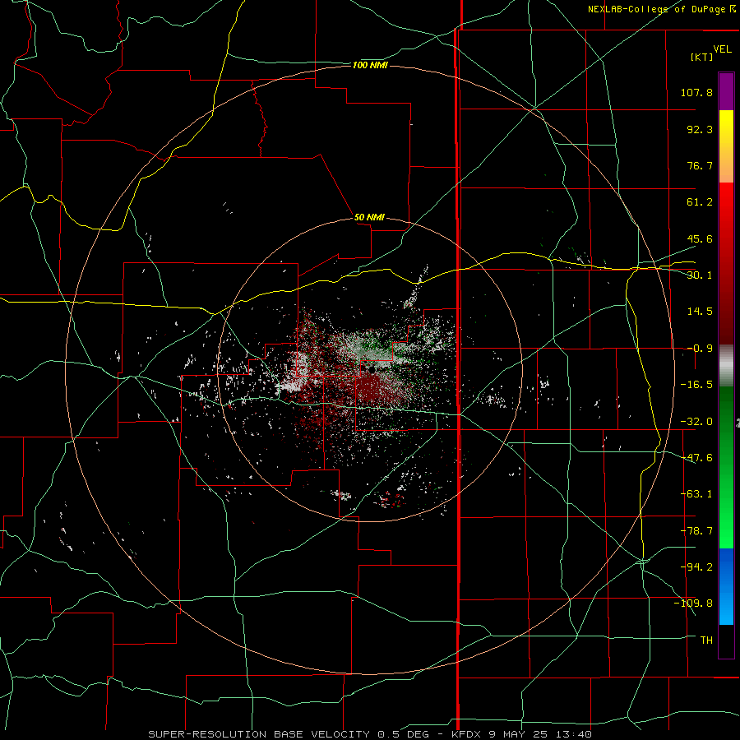740x740 pixels.
Task: Select the 92.3 legend value
Action: click(700, 129)
